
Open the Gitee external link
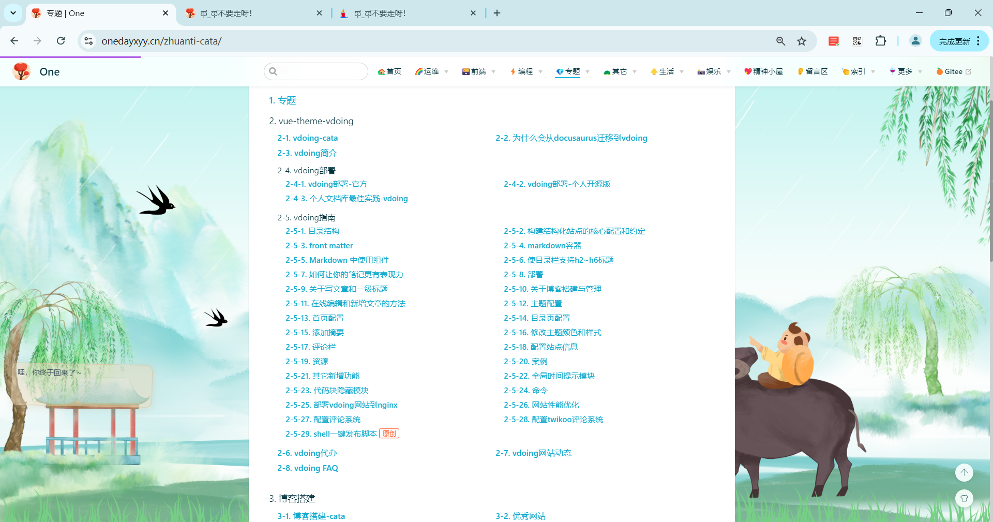tap(954, 71)
